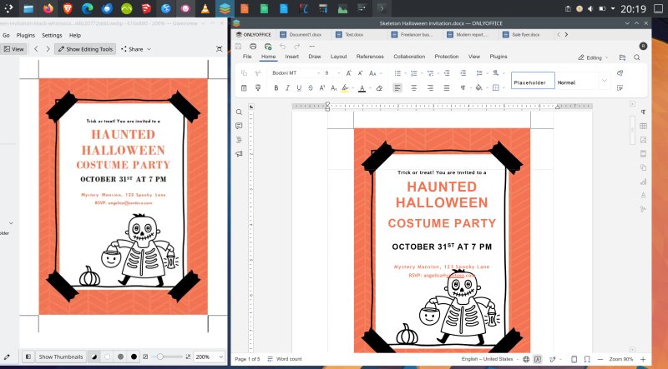The image size is (668, 369).
Task: Click the Copy icon in ONLYOFFICE toolbar
Action: 244,73
